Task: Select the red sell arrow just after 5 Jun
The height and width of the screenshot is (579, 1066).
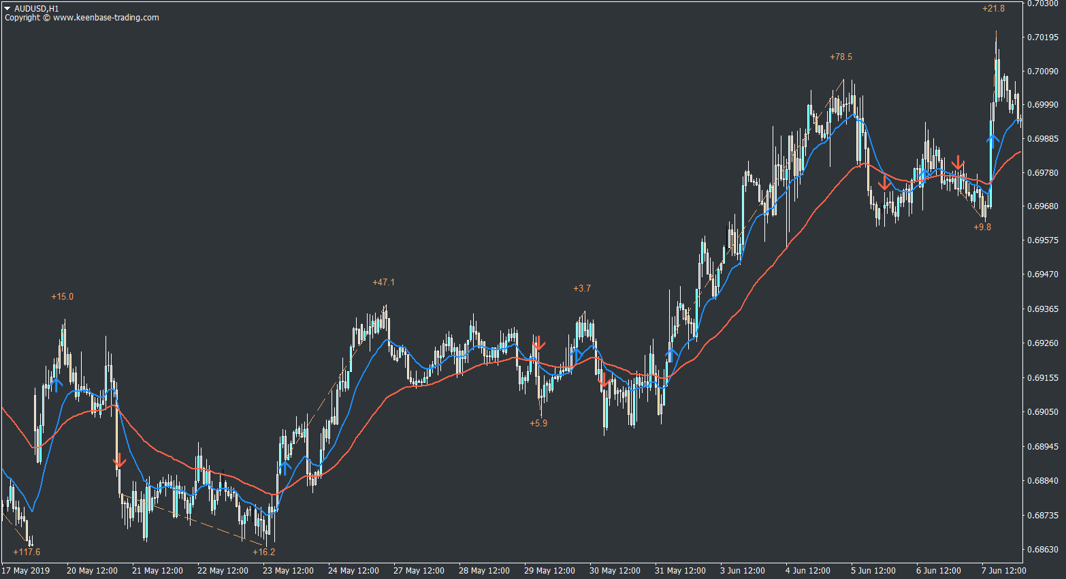Action: [x=884, y=183]
